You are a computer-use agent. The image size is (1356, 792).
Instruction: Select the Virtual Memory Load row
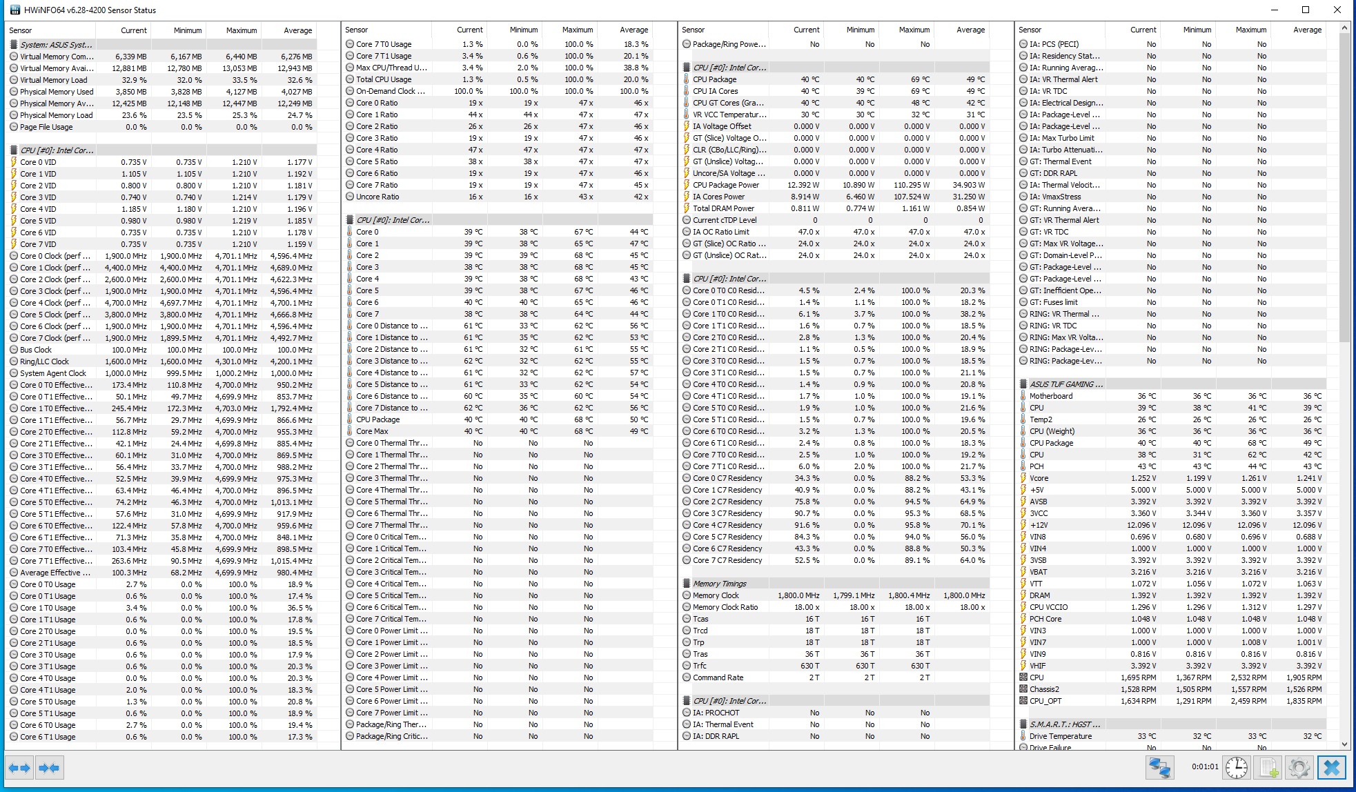pos(162,80)
